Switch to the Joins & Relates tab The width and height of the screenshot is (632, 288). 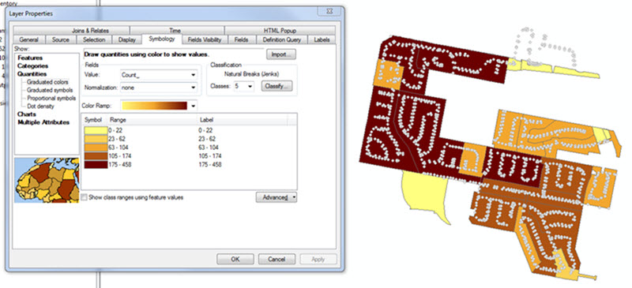[90, 31]
